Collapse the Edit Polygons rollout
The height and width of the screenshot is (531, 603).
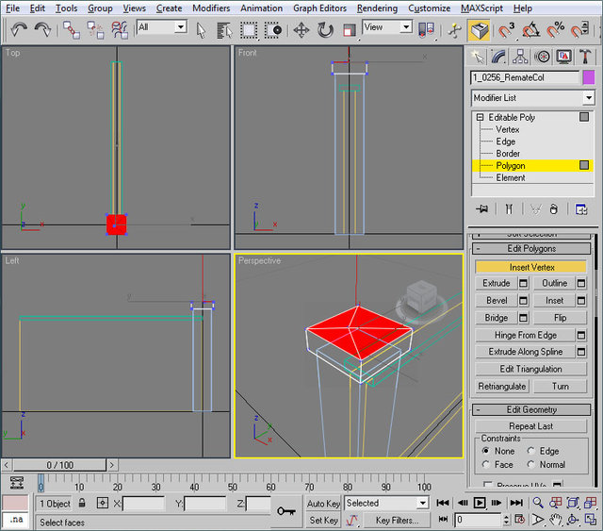pyautogui.click(x=532, y=249)
